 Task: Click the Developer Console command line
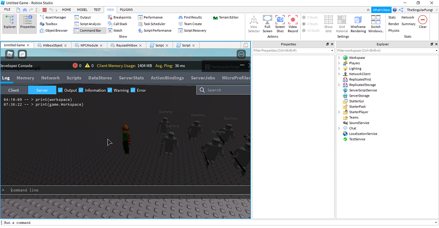click(126, 190)
